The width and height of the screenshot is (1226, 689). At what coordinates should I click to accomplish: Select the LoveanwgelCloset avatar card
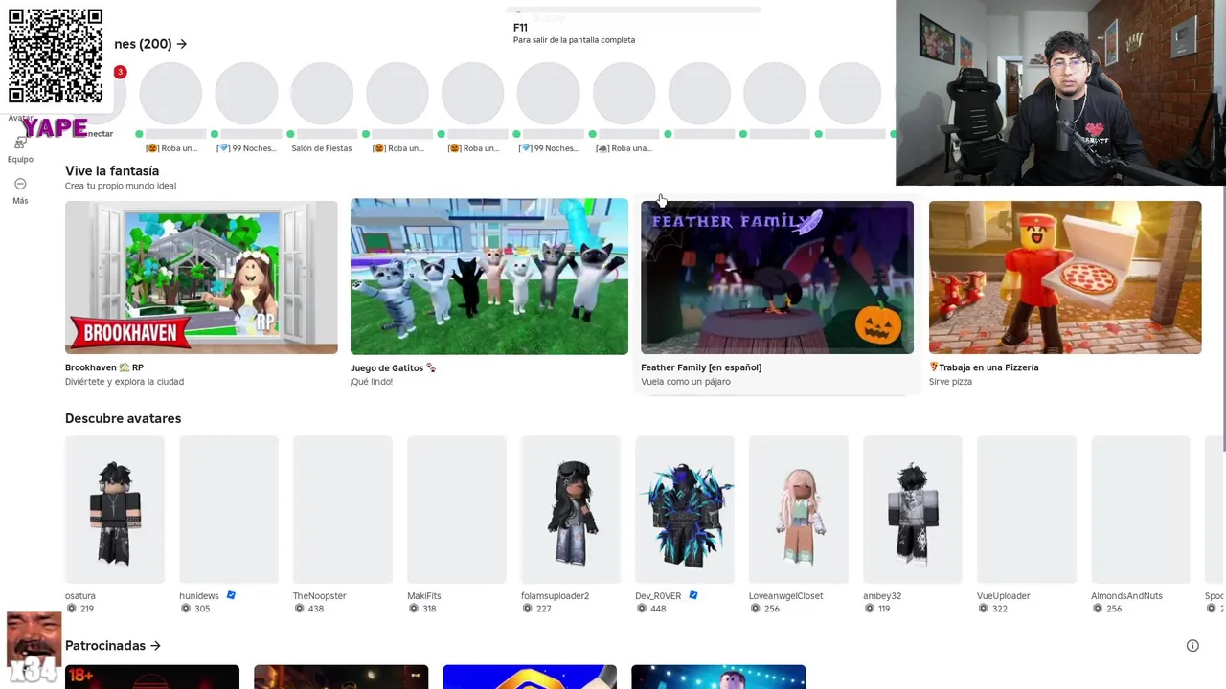[799, 509]
